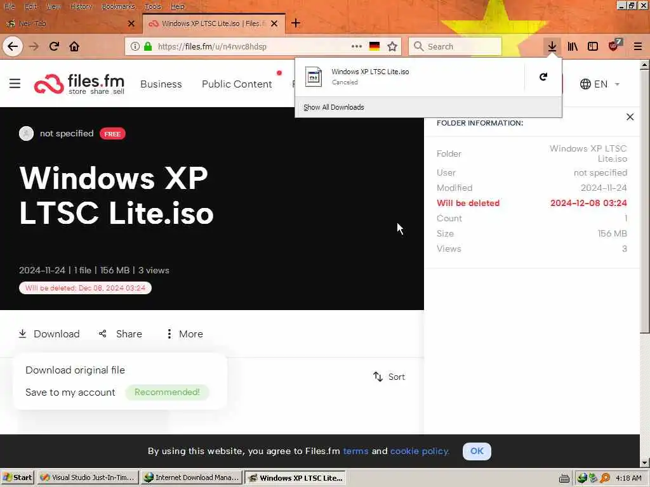Viewport: 650px width, 487px height.
Task: Click the orange magnifier tray icon
Action: click(605, 478)
